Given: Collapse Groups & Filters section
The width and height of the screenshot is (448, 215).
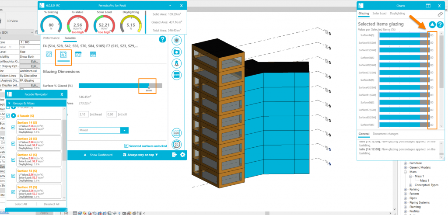Looking at the screenshot, I should coord(9,103).
